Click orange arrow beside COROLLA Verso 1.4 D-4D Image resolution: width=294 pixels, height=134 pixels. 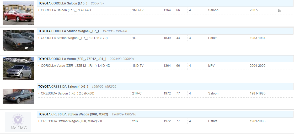point(39,65)
